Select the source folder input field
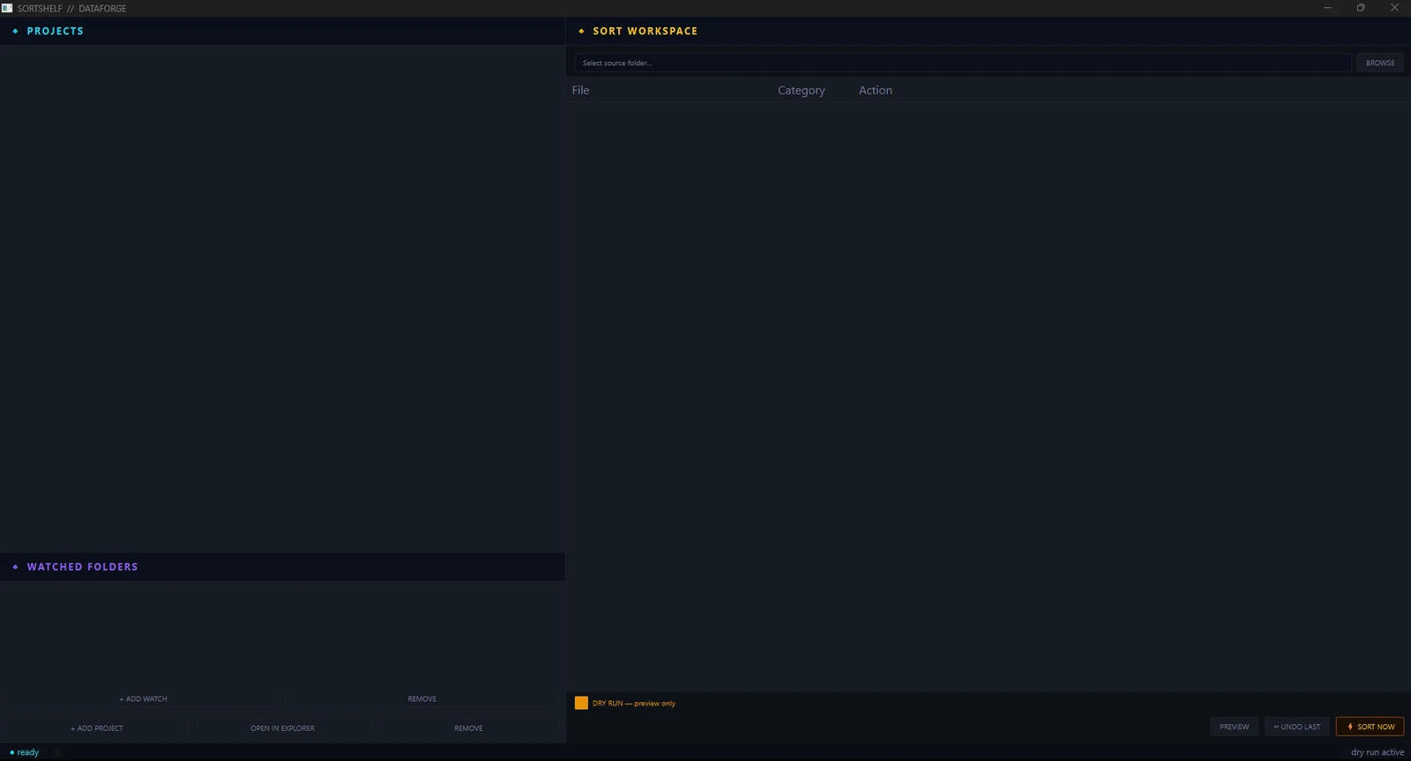This screenshot has width=1411, height=761. pyautogui.click(x=963, y=63)
